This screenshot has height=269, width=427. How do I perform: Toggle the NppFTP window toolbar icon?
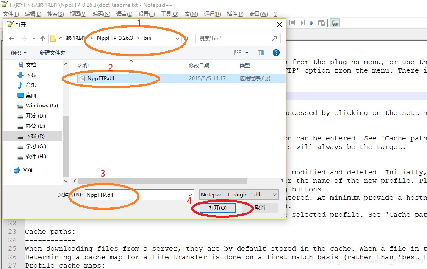click(335, 23)
